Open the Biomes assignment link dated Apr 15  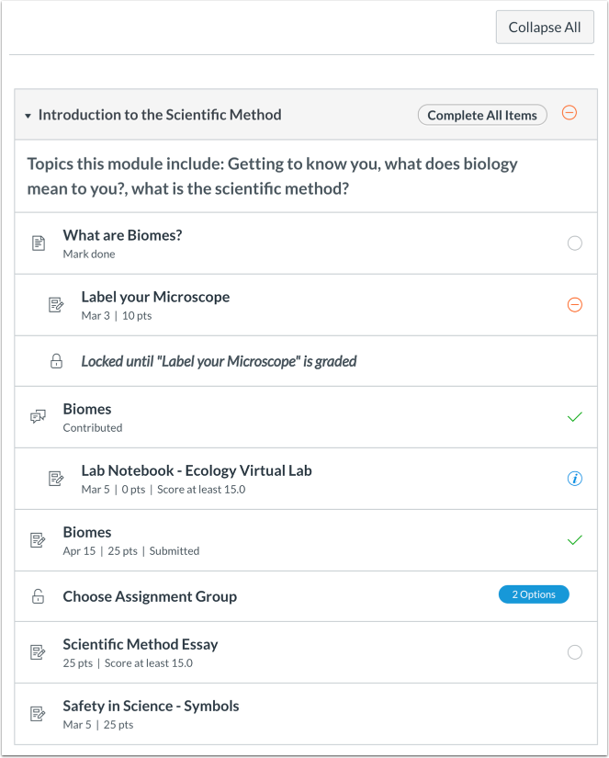[x=87, y=531]
